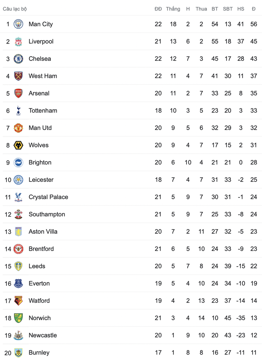Screen dimensions: 262x363
Task: Open the Brighton team link
Action: tap(40, 162)
